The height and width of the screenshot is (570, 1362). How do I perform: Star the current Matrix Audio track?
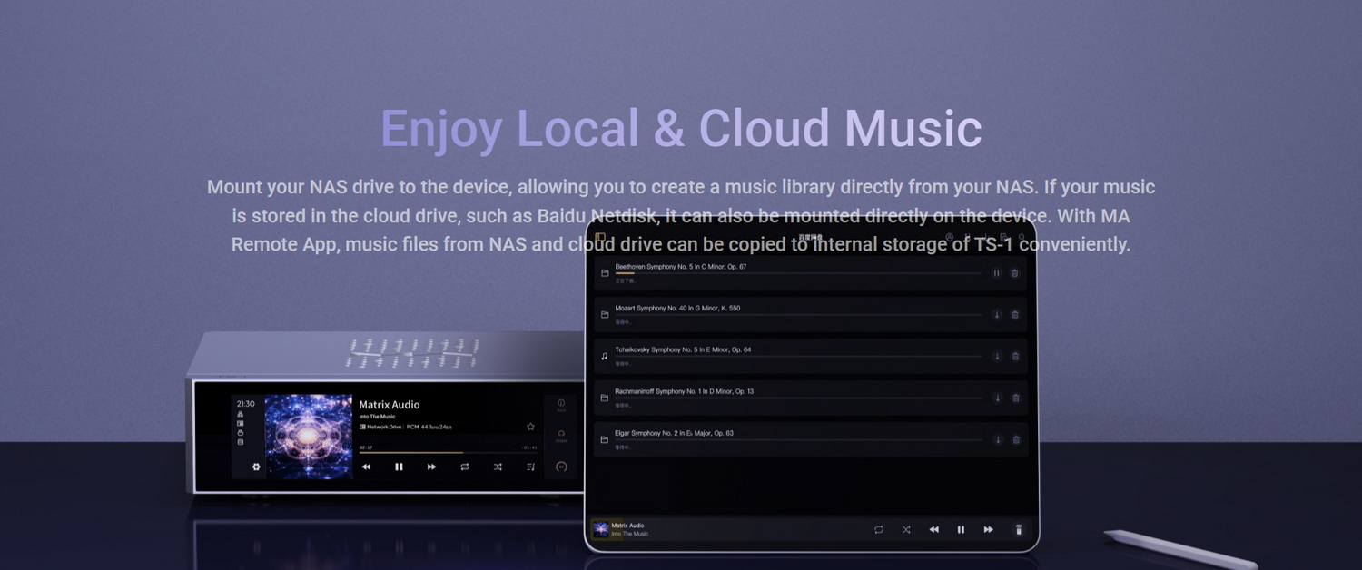[x=530, y=427]
